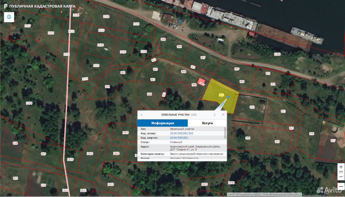This screenshot has height=197, width=345.
Task: Select parcel labeled 3194
Action: 29,103
